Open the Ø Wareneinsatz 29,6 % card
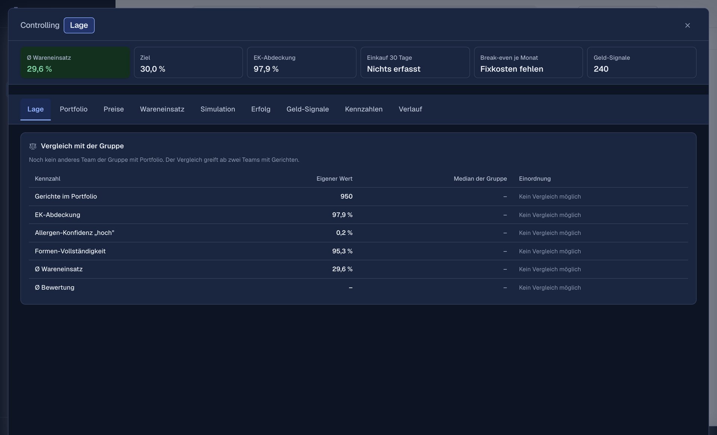This screenshot has height=435, width=717. coord(75,62)
